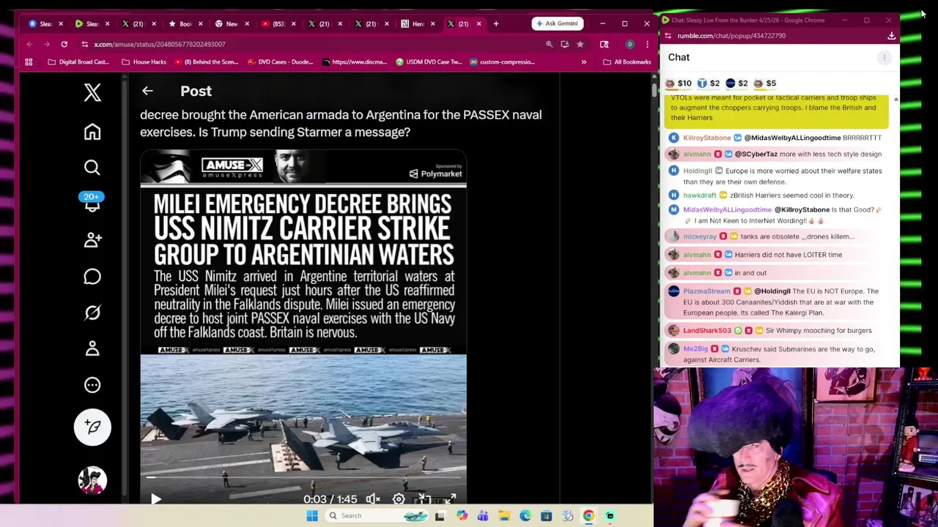Expand video to fullscreen

(x=451, y=499)
